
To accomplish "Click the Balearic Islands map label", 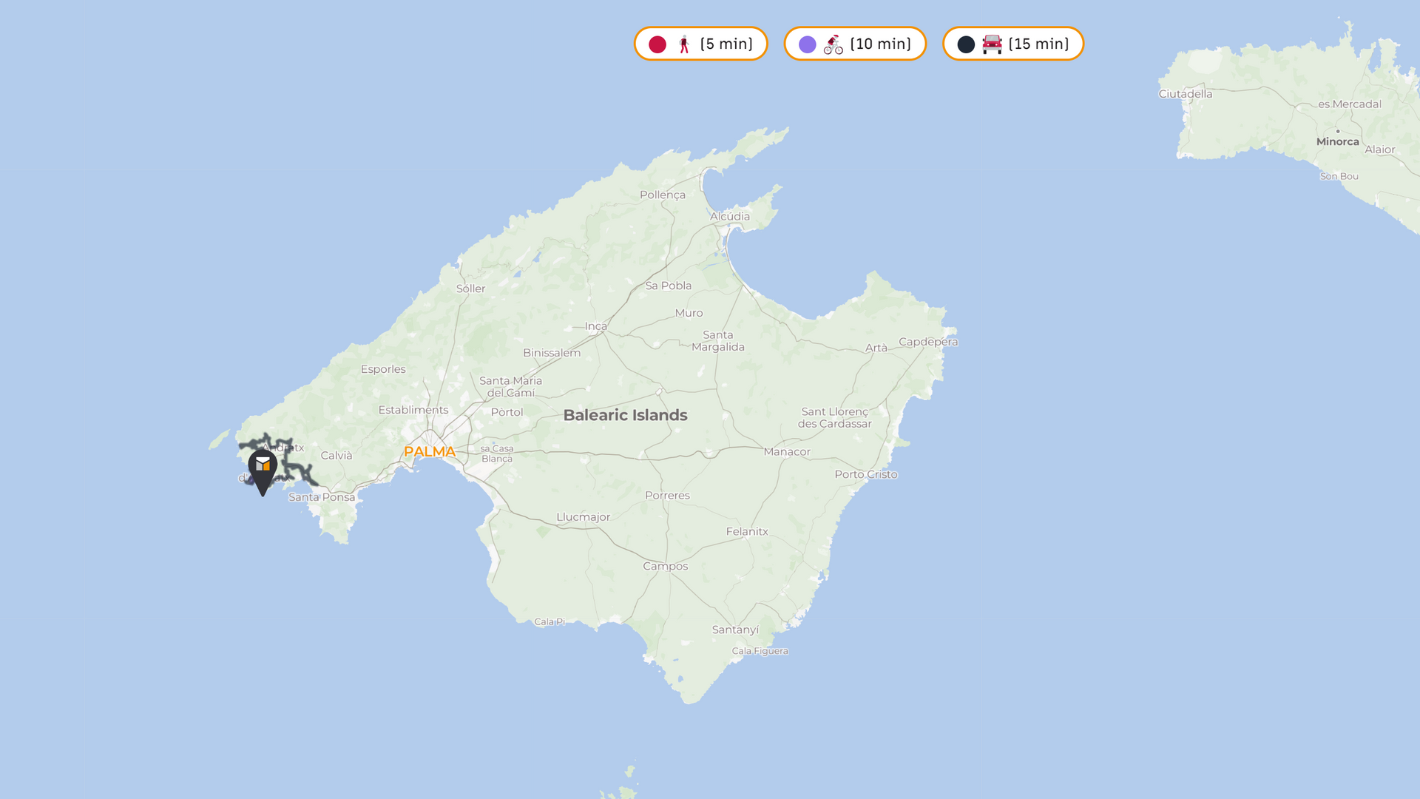I will point(625,415).
